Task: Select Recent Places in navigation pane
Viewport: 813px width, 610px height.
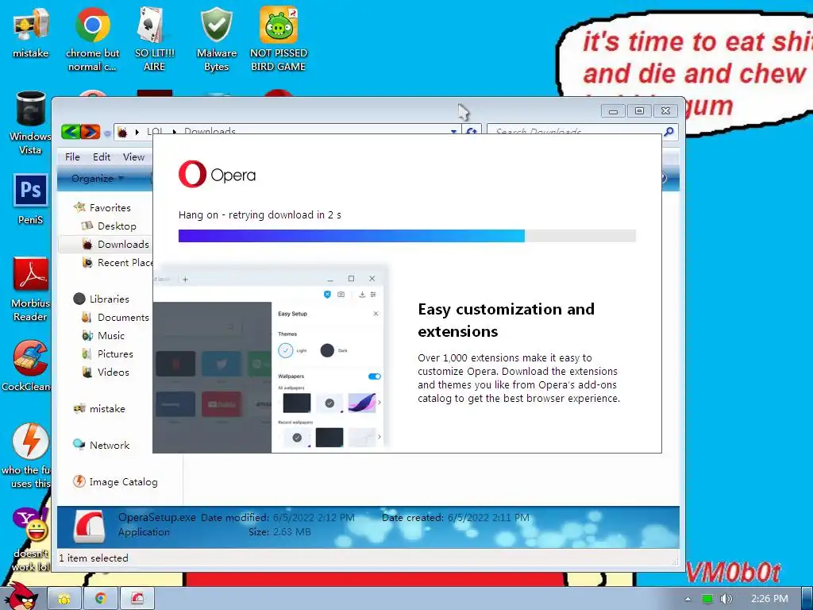Action: [x=118, y=262]
